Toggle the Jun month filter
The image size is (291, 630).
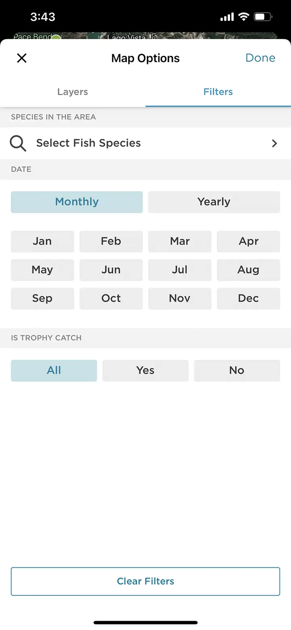pos(111,270)
